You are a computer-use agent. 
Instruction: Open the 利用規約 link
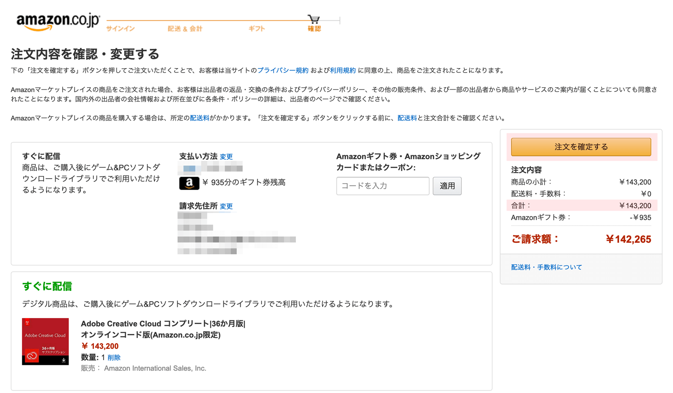pos(343,70)
